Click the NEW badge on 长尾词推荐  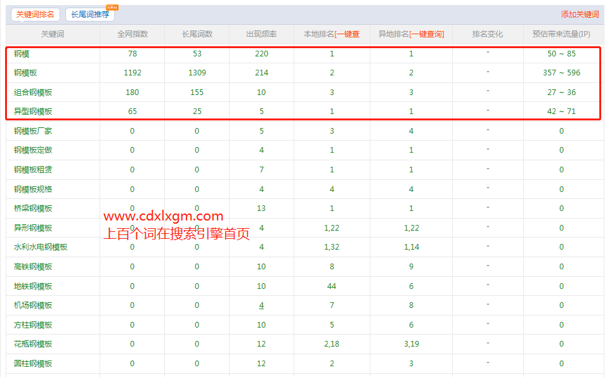pyautogui.click(x=112, y=8)
